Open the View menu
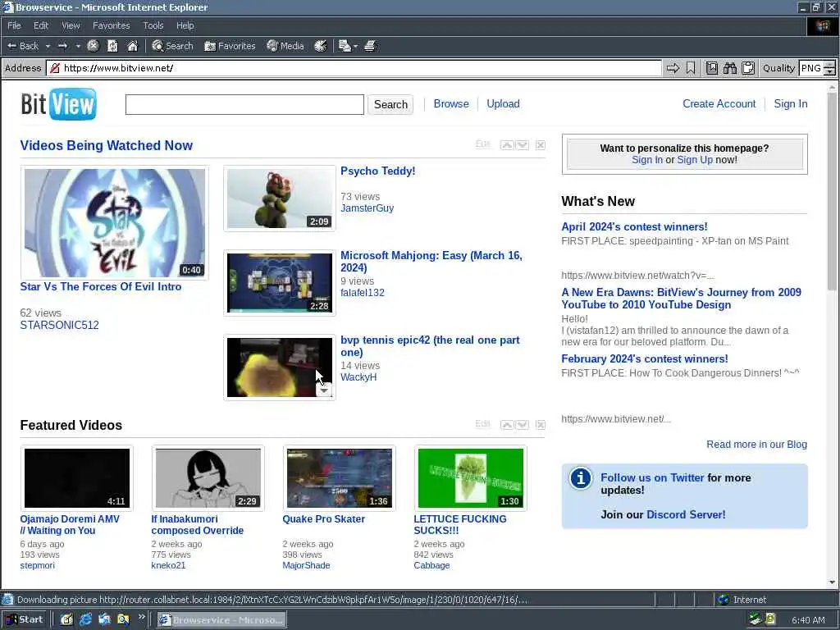The height and width of the screenshot is (630, 840). click(71, 25)
